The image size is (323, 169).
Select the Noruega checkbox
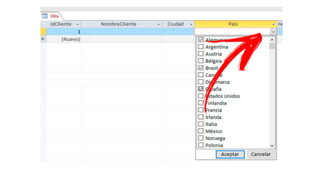pyautogui.click(x=201, y=138)
